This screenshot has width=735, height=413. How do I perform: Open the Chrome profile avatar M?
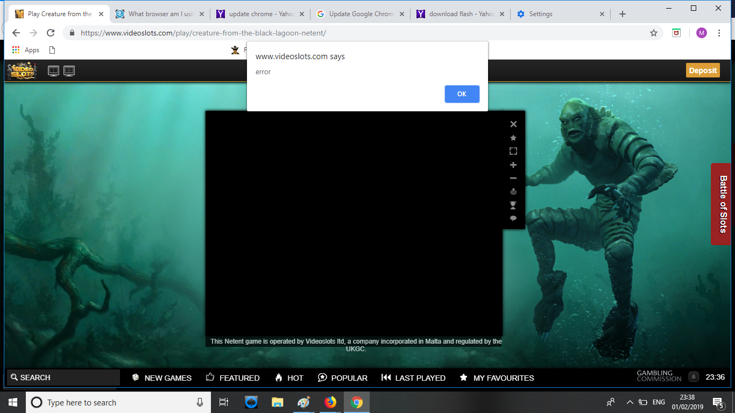click(x=701, y=33)
